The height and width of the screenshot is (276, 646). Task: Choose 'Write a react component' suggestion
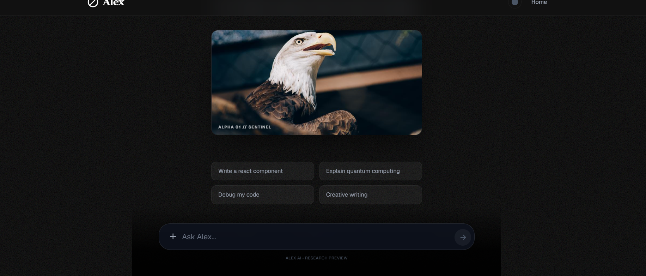(263, 171)
